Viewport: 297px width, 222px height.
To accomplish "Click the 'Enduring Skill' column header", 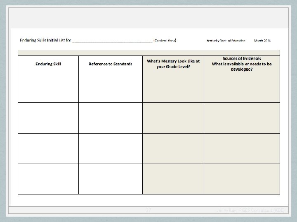I will 48,64.
